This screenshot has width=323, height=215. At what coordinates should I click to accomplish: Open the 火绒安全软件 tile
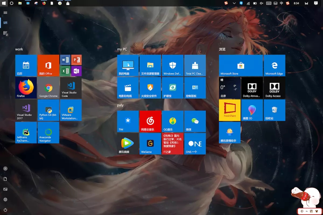click(150, 88)
